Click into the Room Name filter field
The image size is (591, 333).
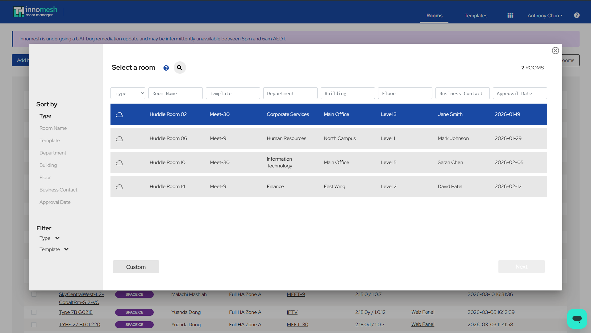[175, 93]
